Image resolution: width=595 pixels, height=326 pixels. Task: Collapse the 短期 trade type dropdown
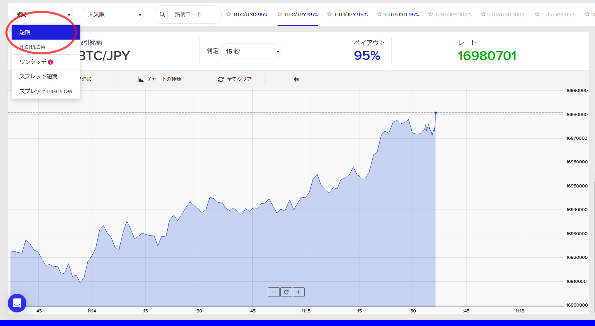point(42,14)
